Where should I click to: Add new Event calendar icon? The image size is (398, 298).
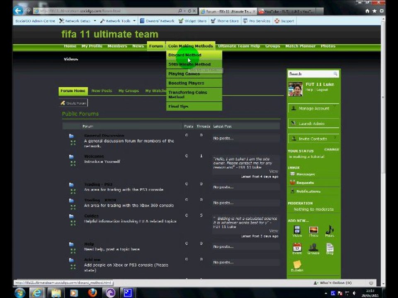tap(297, 247)
